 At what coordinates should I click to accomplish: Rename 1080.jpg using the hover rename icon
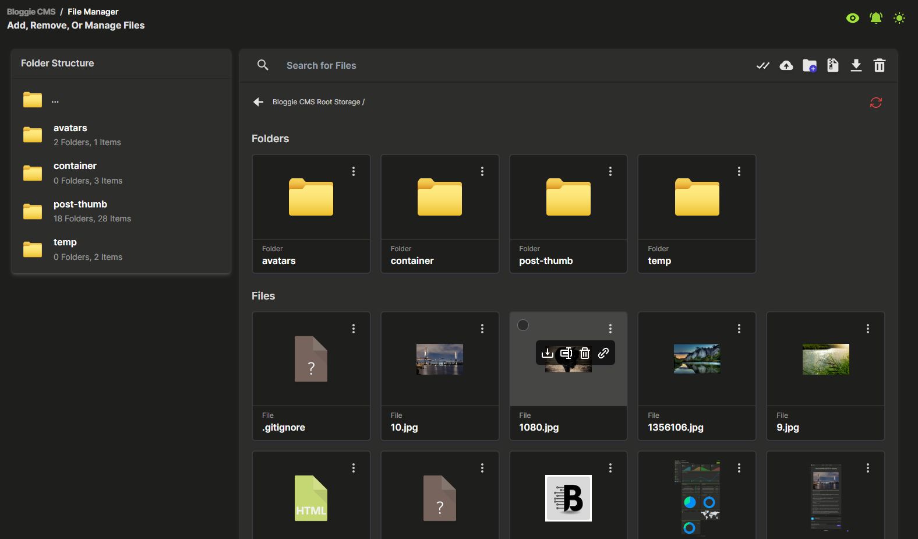(566, 353)
